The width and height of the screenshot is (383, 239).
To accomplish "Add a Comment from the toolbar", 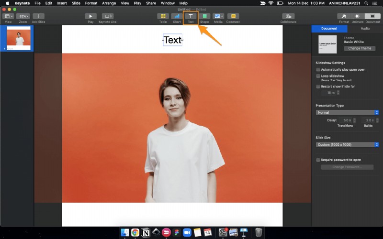I will click(x=233, y=16).
